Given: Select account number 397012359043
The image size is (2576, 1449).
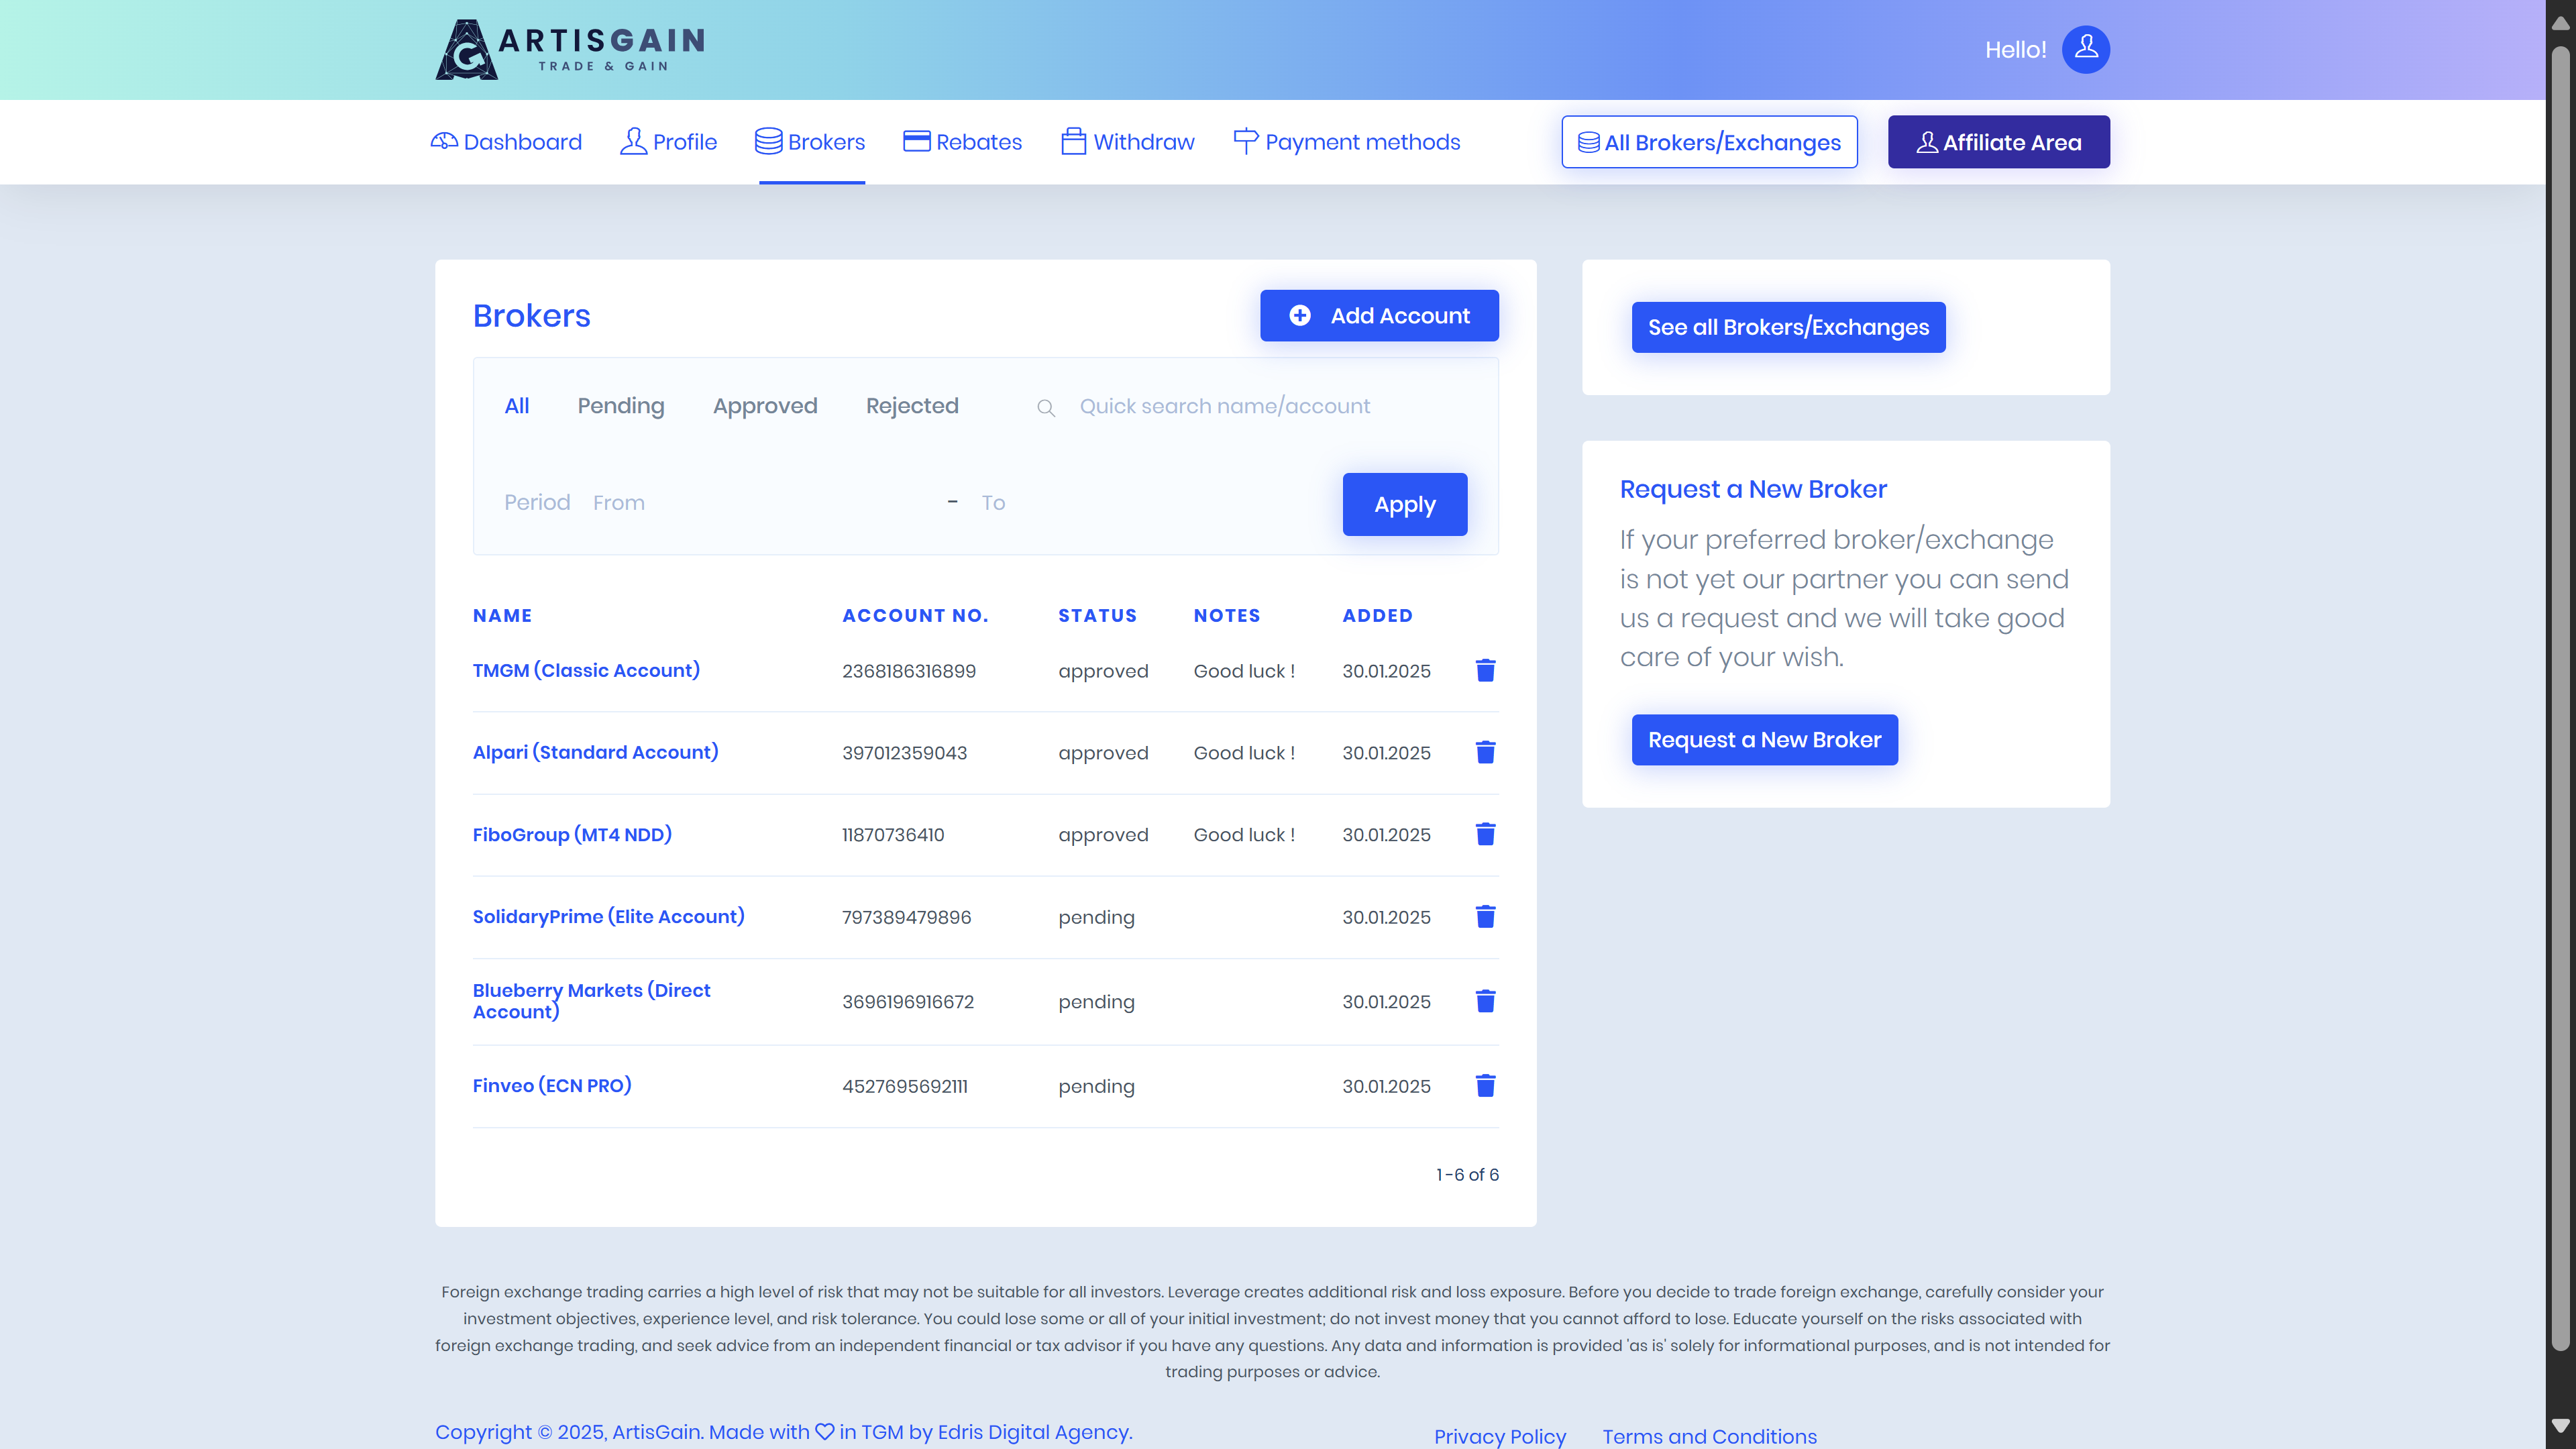Looking at the screenshot, I should coord(904,753).
